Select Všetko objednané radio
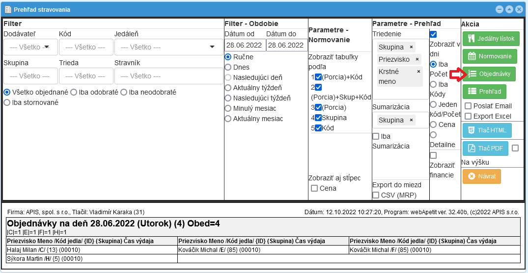 7,92
